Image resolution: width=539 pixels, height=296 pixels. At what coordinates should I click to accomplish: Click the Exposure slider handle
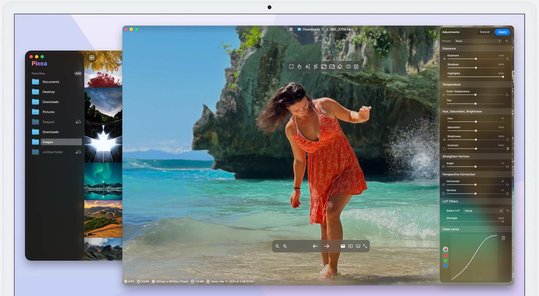tap(476, 59)
